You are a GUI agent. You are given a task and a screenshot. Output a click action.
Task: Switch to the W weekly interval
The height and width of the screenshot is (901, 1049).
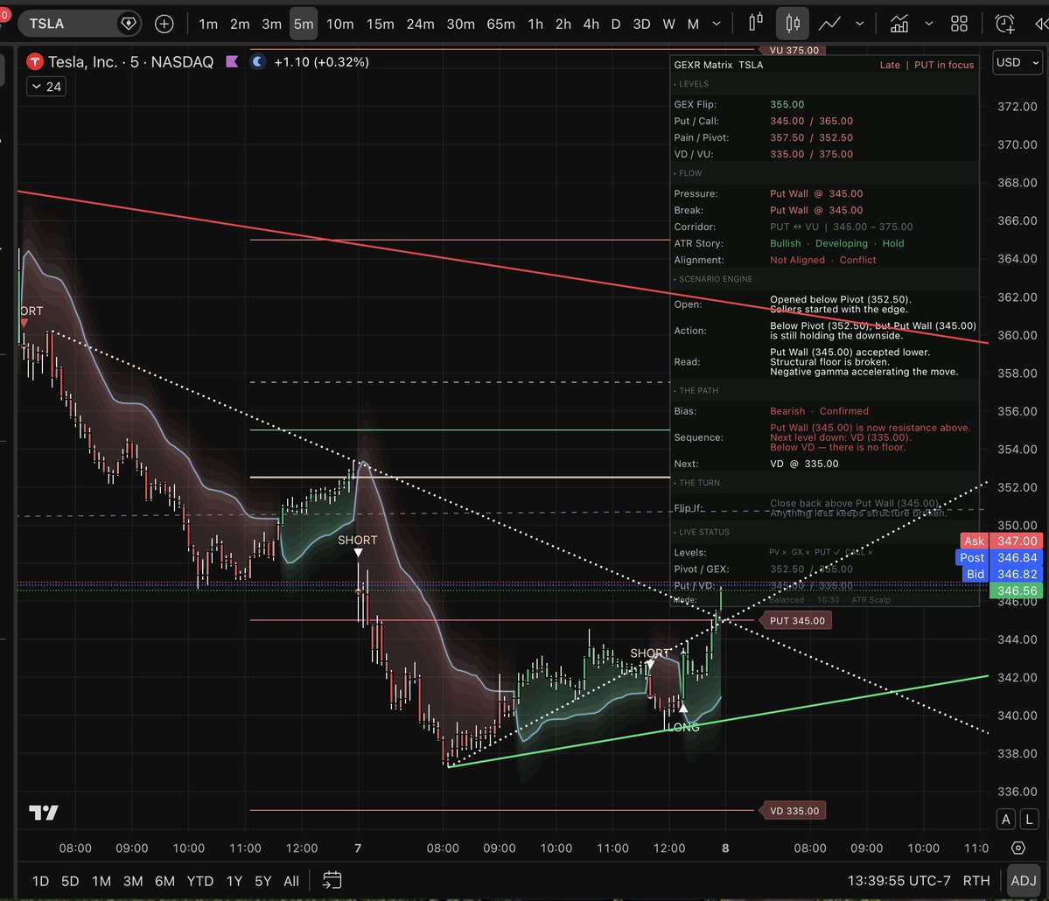pyautogui.click(x=668, y=24)
